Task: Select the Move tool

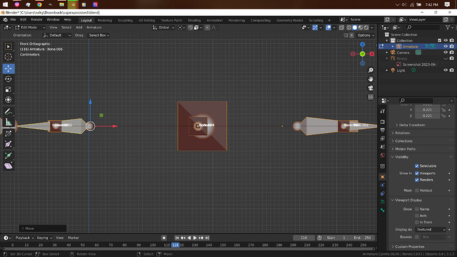Action: point(8,68)
